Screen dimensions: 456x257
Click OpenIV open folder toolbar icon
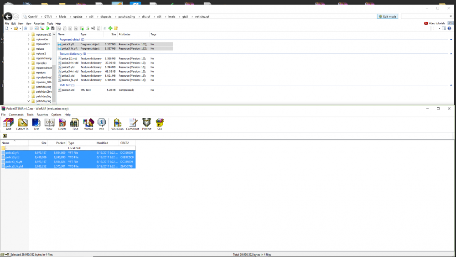16,28
